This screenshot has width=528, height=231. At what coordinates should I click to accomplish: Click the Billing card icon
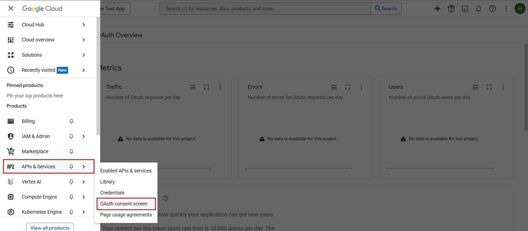click(11, 121)
